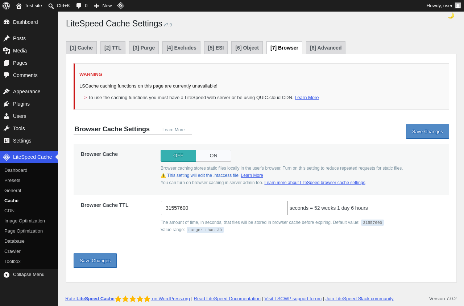Select the [7] Browser tab
464x306 pixels.
tap(284, 48)
